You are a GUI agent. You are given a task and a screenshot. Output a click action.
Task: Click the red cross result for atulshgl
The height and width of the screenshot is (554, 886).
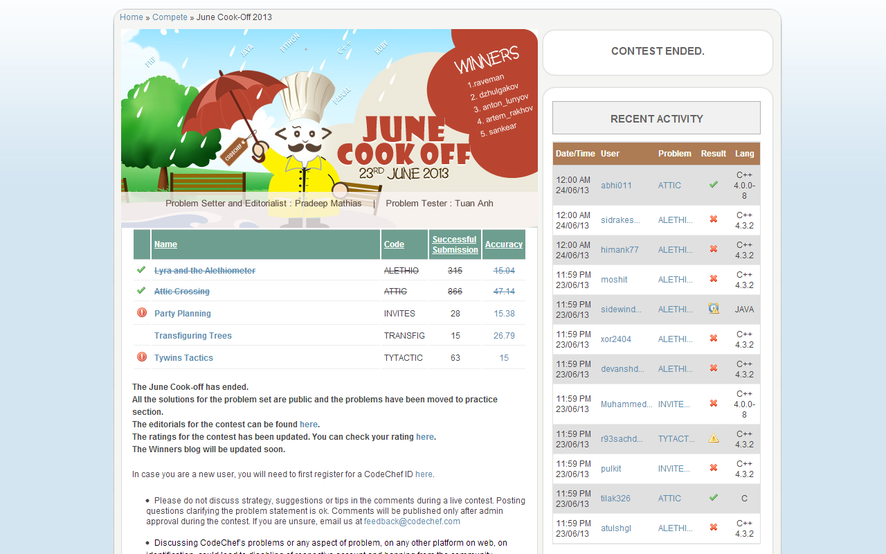click(714, 528)
